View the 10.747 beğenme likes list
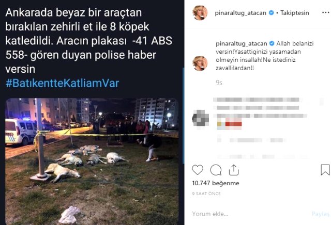The image size is (331, 225). pos(216,183)
